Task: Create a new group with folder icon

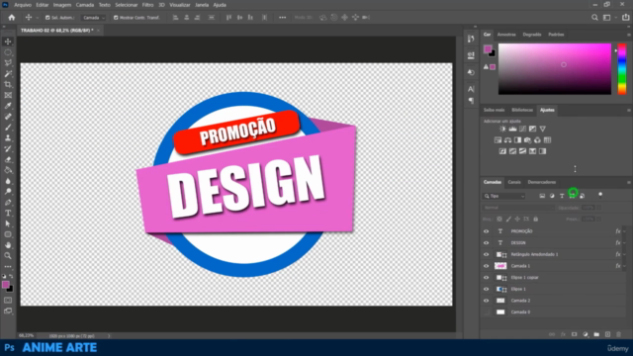Action: (x=596, y=334)
